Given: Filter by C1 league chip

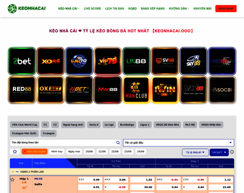Looking at the screenshot, I should (x=45, y=125).
